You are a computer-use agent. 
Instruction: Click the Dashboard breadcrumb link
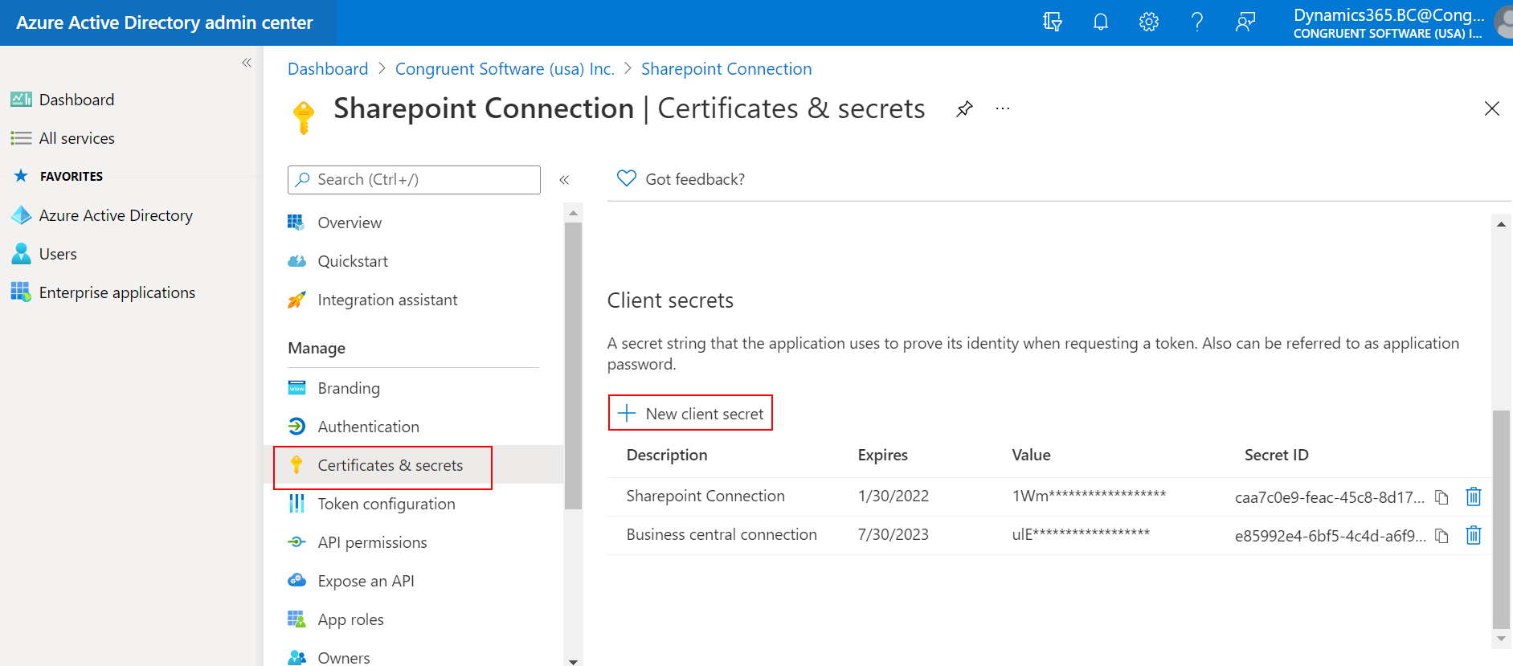pyautogui.click(x=328, y=69)
